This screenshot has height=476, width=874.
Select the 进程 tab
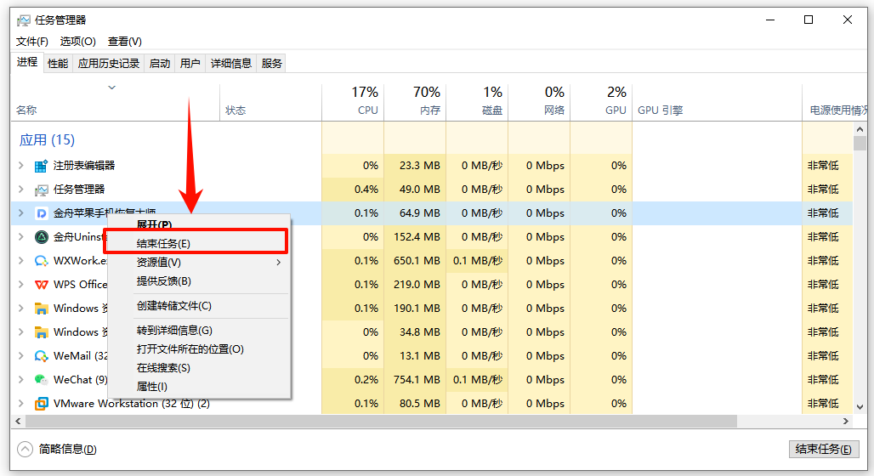(26, 62)
